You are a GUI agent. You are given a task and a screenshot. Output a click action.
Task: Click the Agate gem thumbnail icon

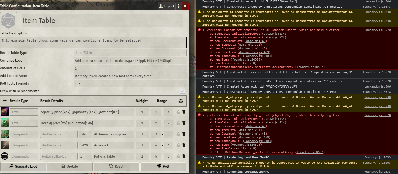coord(5,112)
